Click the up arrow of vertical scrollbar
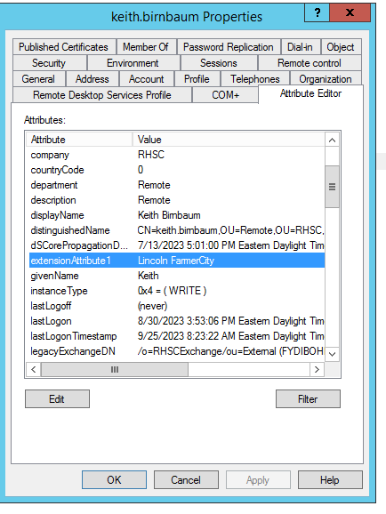The width and height of the screenshot is (386, 514). (x=332, y=141)
